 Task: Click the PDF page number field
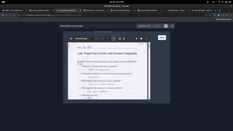point(92,39)
